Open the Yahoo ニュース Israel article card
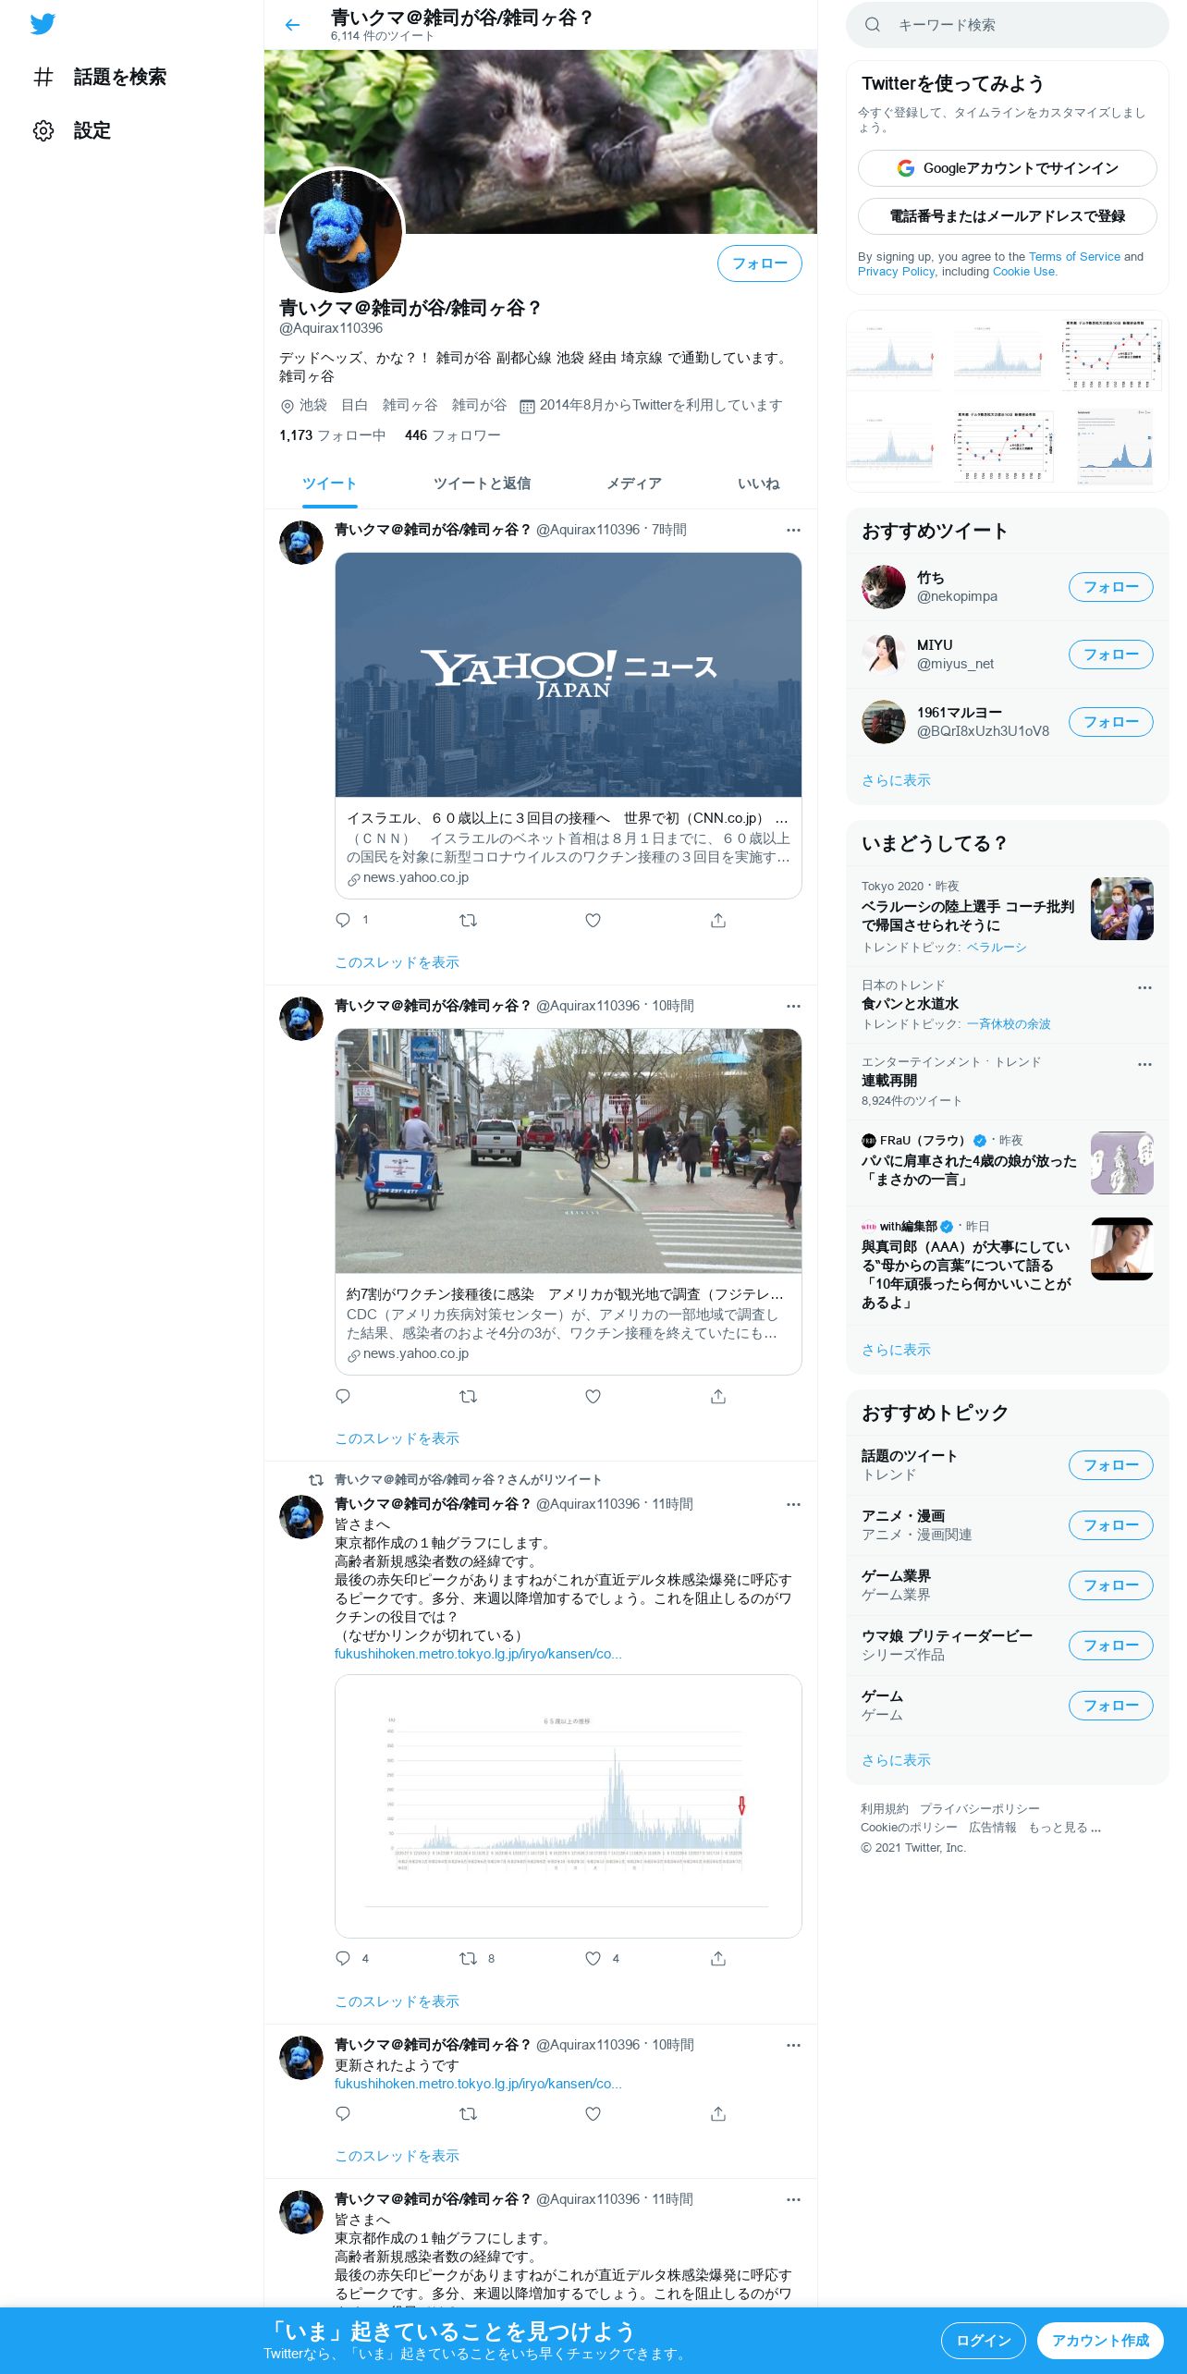 pyautogui.click(x=568, y=726)
